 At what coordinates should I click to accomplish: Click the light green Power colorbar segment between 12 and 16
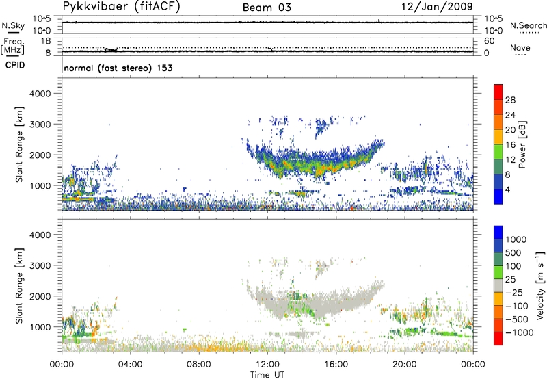(x=498, y=151)
